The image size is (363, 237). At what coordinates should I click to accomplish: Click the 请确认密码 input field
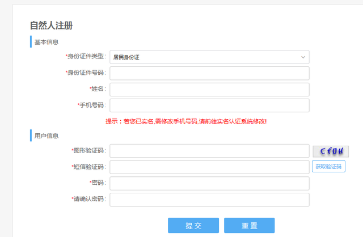(209, 200)
